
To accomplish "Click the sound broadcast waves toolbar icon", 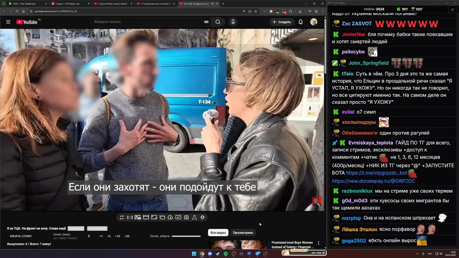I will point(130,217).
